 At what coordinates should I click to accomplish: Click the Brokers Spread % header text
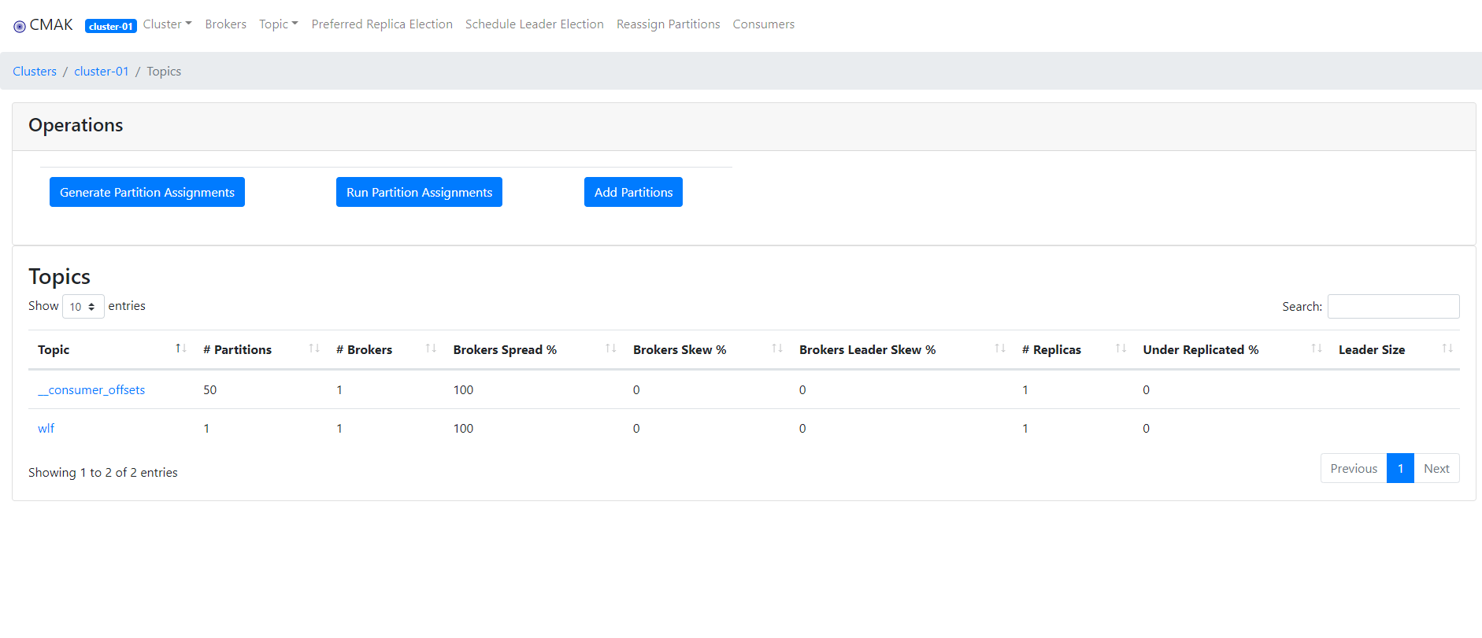pyautogui.click(x=505, y=349)
